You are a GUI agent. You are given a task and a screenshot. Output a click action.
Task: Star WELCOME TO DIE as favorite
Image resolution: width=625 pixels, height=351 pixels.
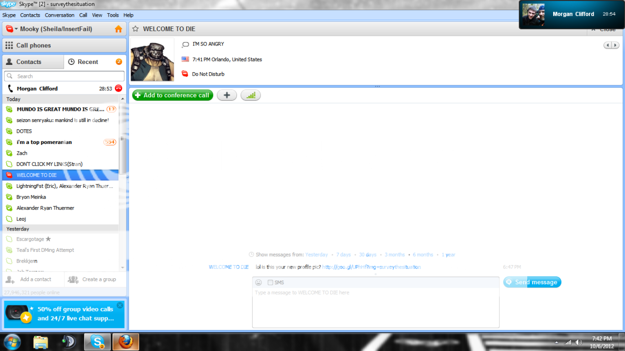135,29
